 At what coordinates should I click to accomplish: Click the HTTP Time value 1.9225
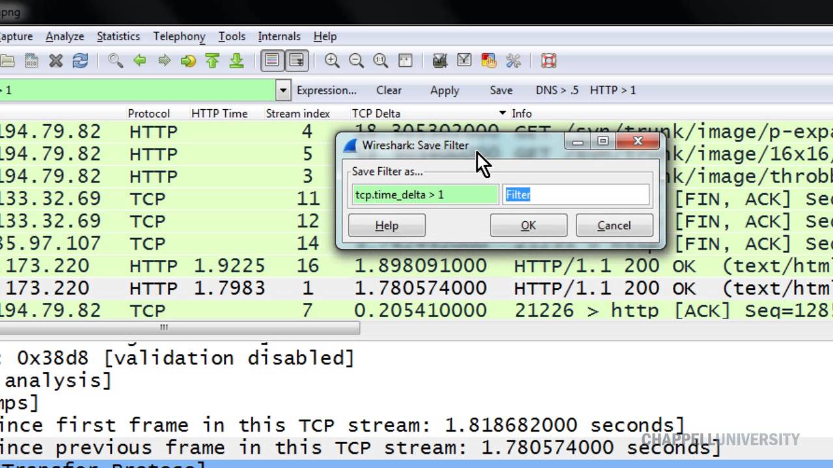pyautogui.click(x=229, y=266)
